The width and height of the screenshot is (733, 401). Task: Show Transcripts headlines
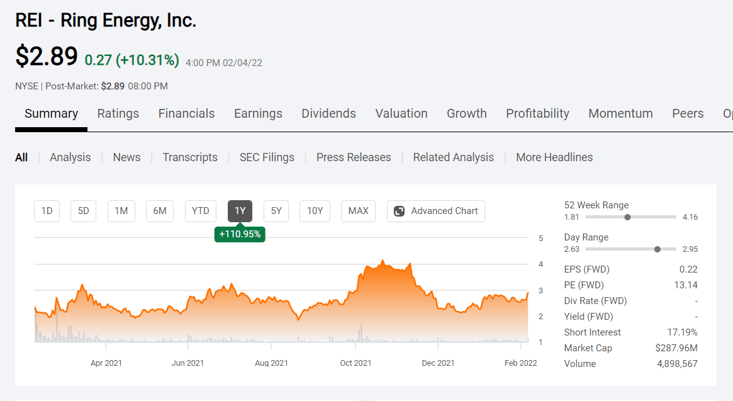click(x=190, y=157)
